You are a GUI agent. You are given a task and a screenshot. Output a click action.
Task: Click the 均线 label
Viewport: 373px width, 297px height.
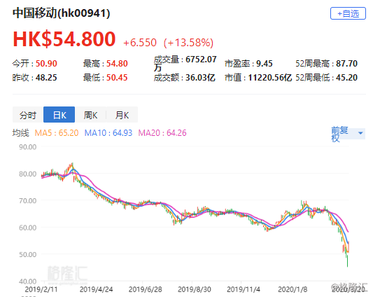pyautogui.click(x=21, y=132)
